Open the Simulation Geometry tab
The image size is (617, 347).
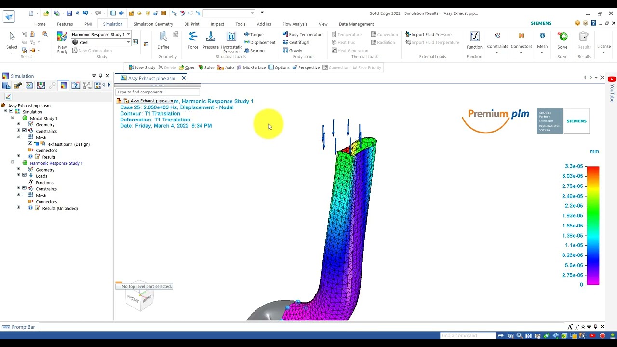(153, 24)
